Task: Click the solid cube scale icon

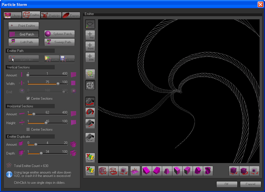Action: [254, 171]
